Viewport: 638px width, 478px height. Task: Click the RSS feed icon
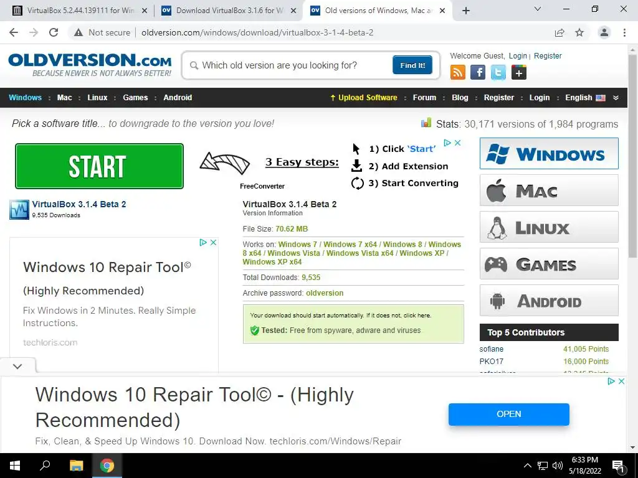tap(457, 72)
